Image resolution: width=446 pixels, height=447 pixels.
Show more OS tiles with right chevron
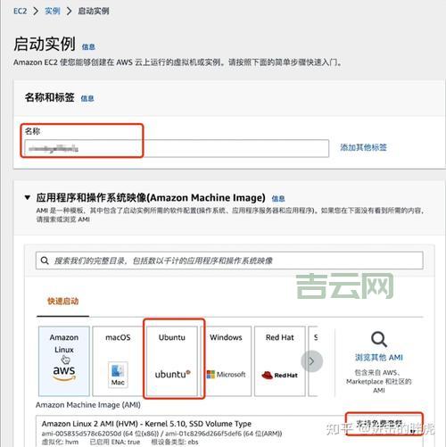click(x=311, y=361)
